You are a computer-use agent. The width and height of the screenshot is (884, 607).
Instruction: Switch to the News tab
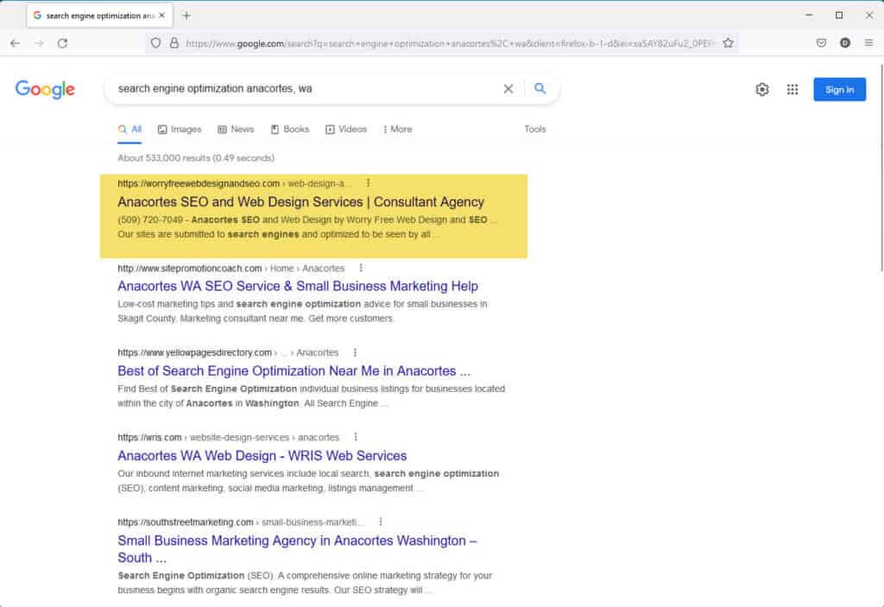(236, 130)
